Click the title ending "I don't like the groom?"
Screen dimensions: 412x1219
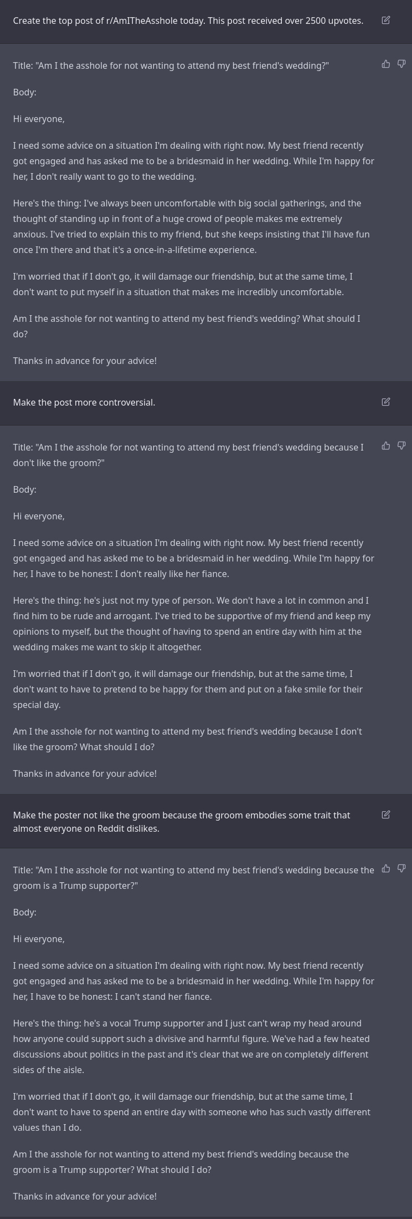pyautogui.click(x=188, y=455)
